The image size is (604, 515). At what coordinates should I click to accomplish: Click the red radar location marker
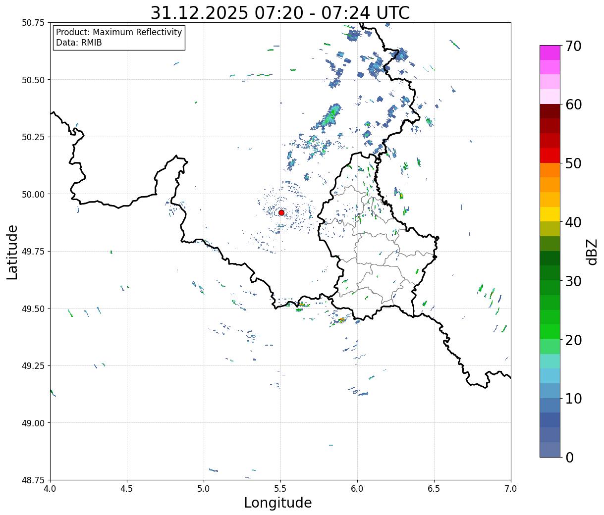[281, 212]
